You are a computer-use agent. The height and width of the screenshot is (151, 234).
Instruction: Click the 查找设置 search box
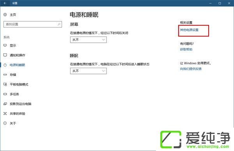pyautogui.click(x=33, y=24)
